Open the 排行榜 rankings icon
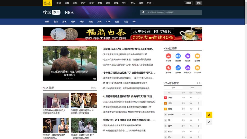The width and height of the screenshot is (247, 139). (168, 56)
